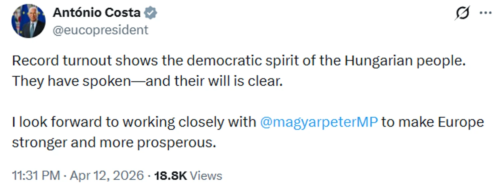Screen dimensions: 501x191
Task: Click the word Views in the footer
Action: point(208,176)
